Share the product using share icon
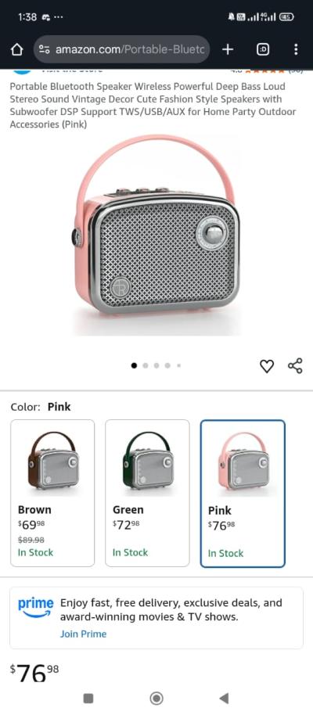This screenshot has width=313, height=715. [295, 365]
